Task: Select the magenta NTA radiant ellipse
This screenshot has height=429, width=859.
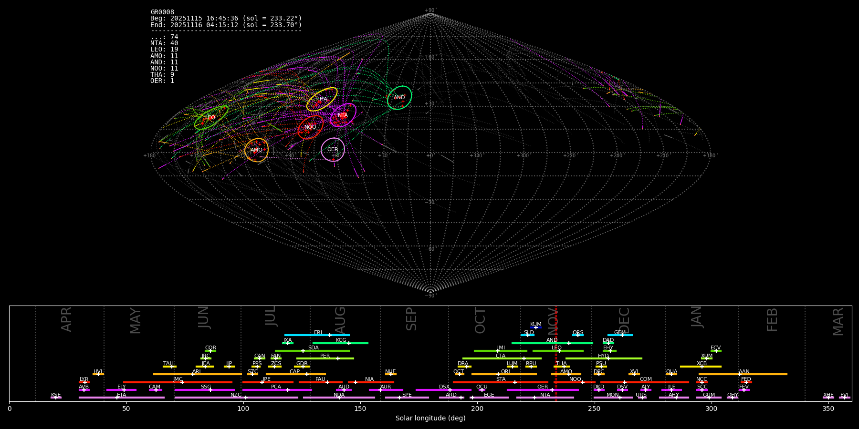Action: [343, 115]
